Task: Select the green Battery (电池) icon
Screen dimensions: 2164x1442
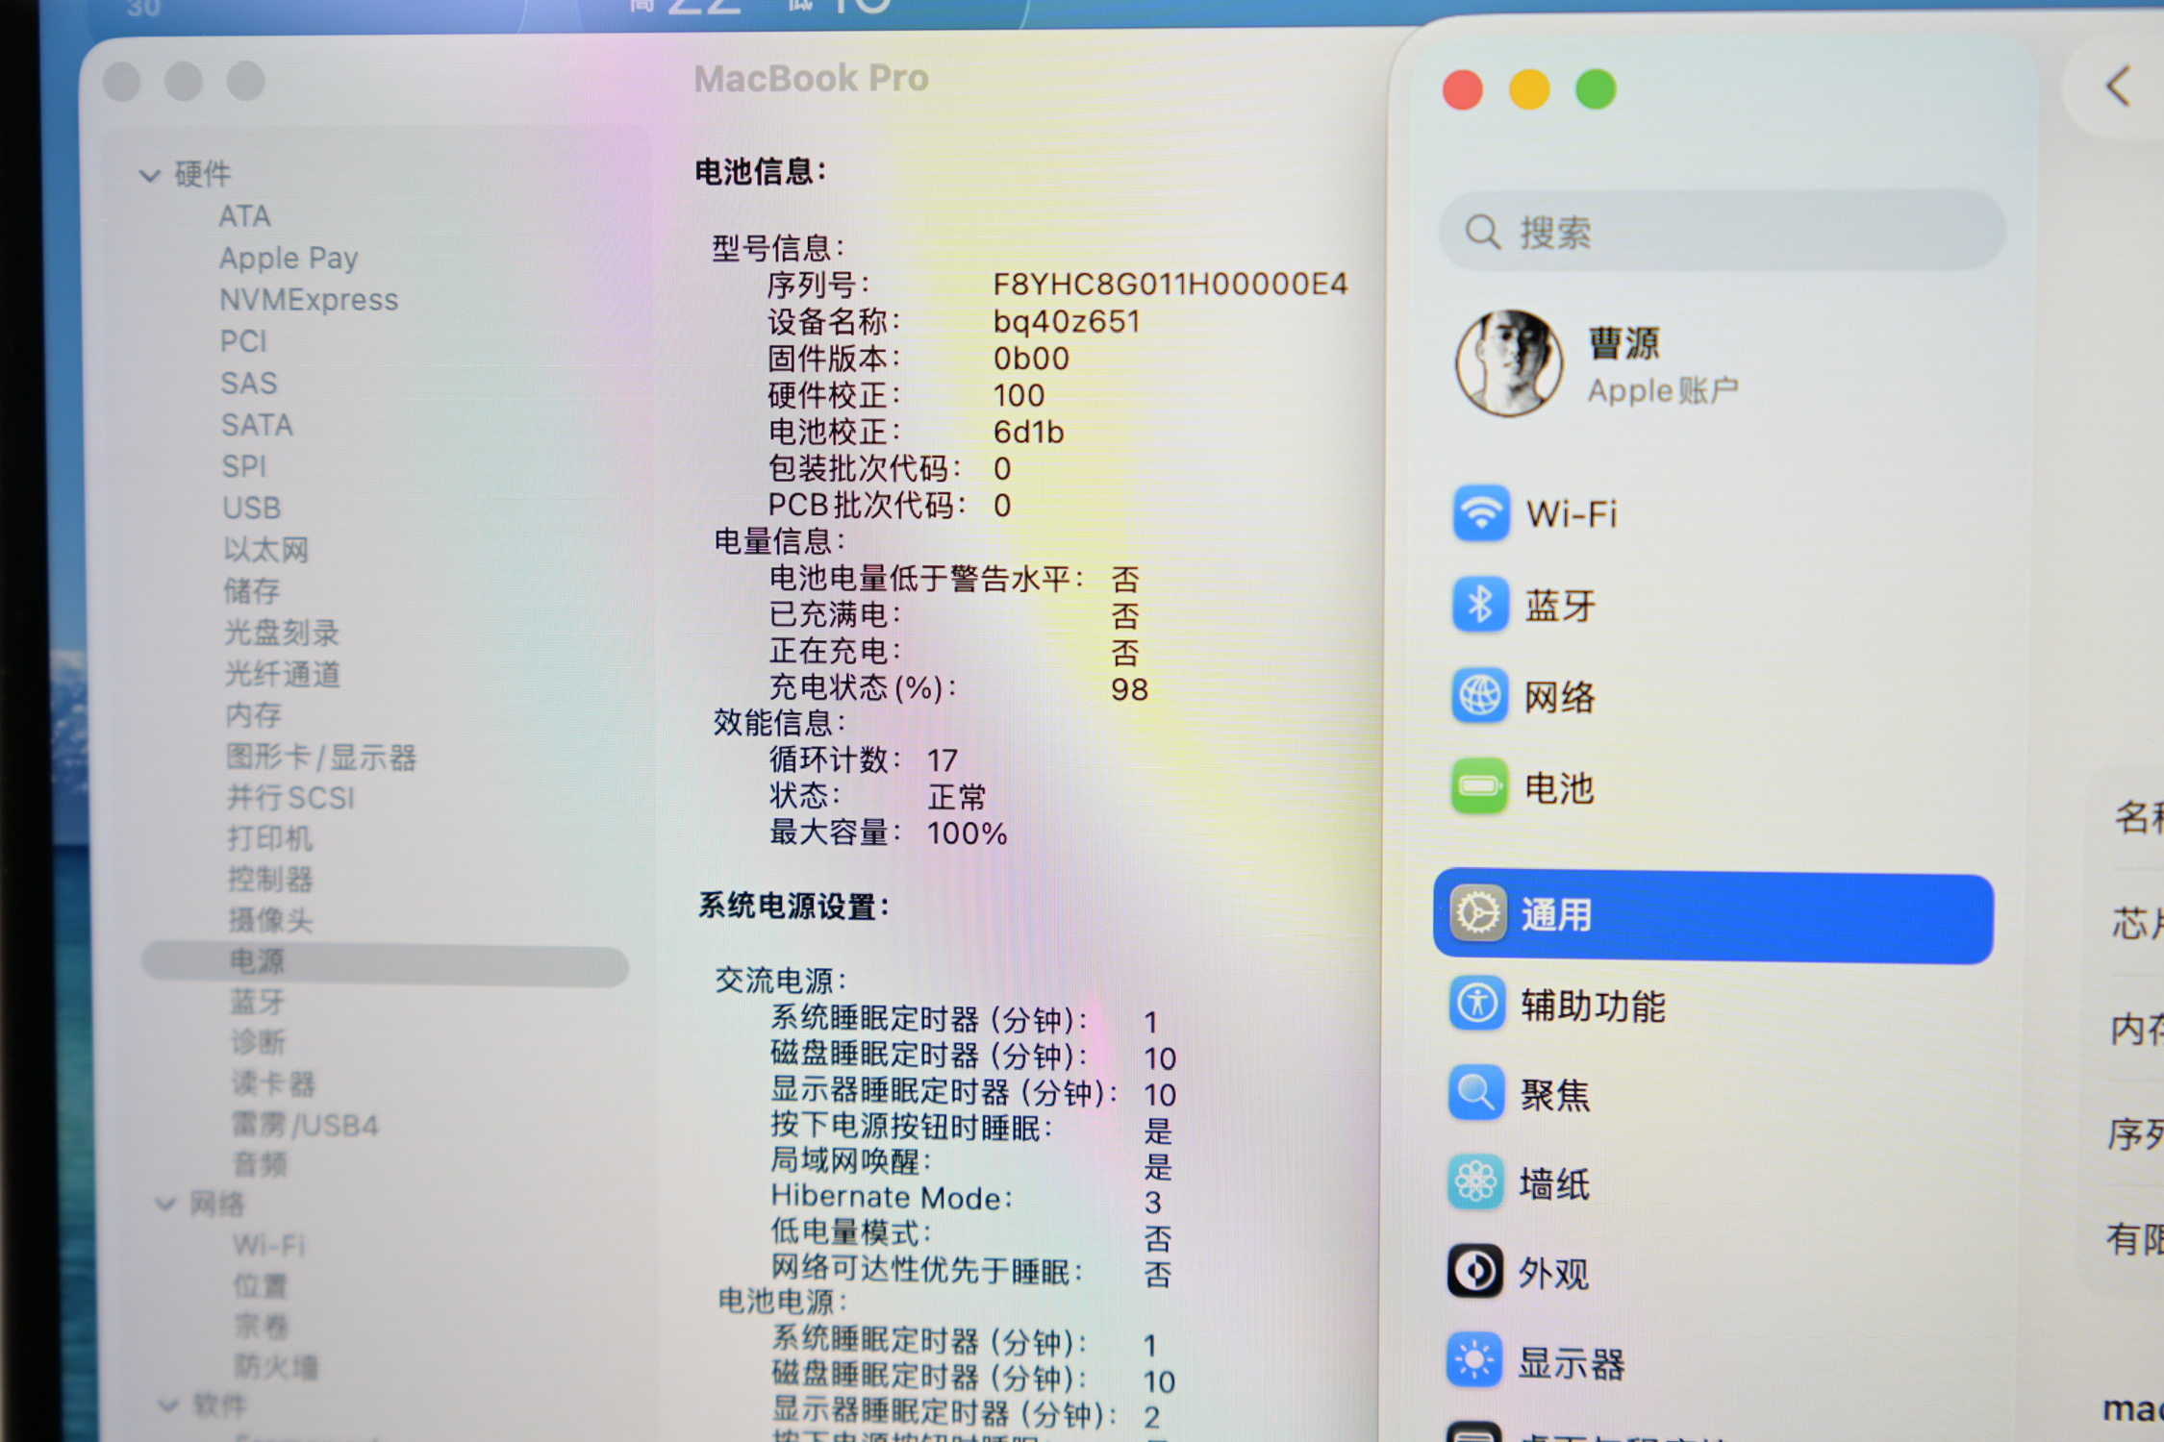Action: click(1479, 787)
